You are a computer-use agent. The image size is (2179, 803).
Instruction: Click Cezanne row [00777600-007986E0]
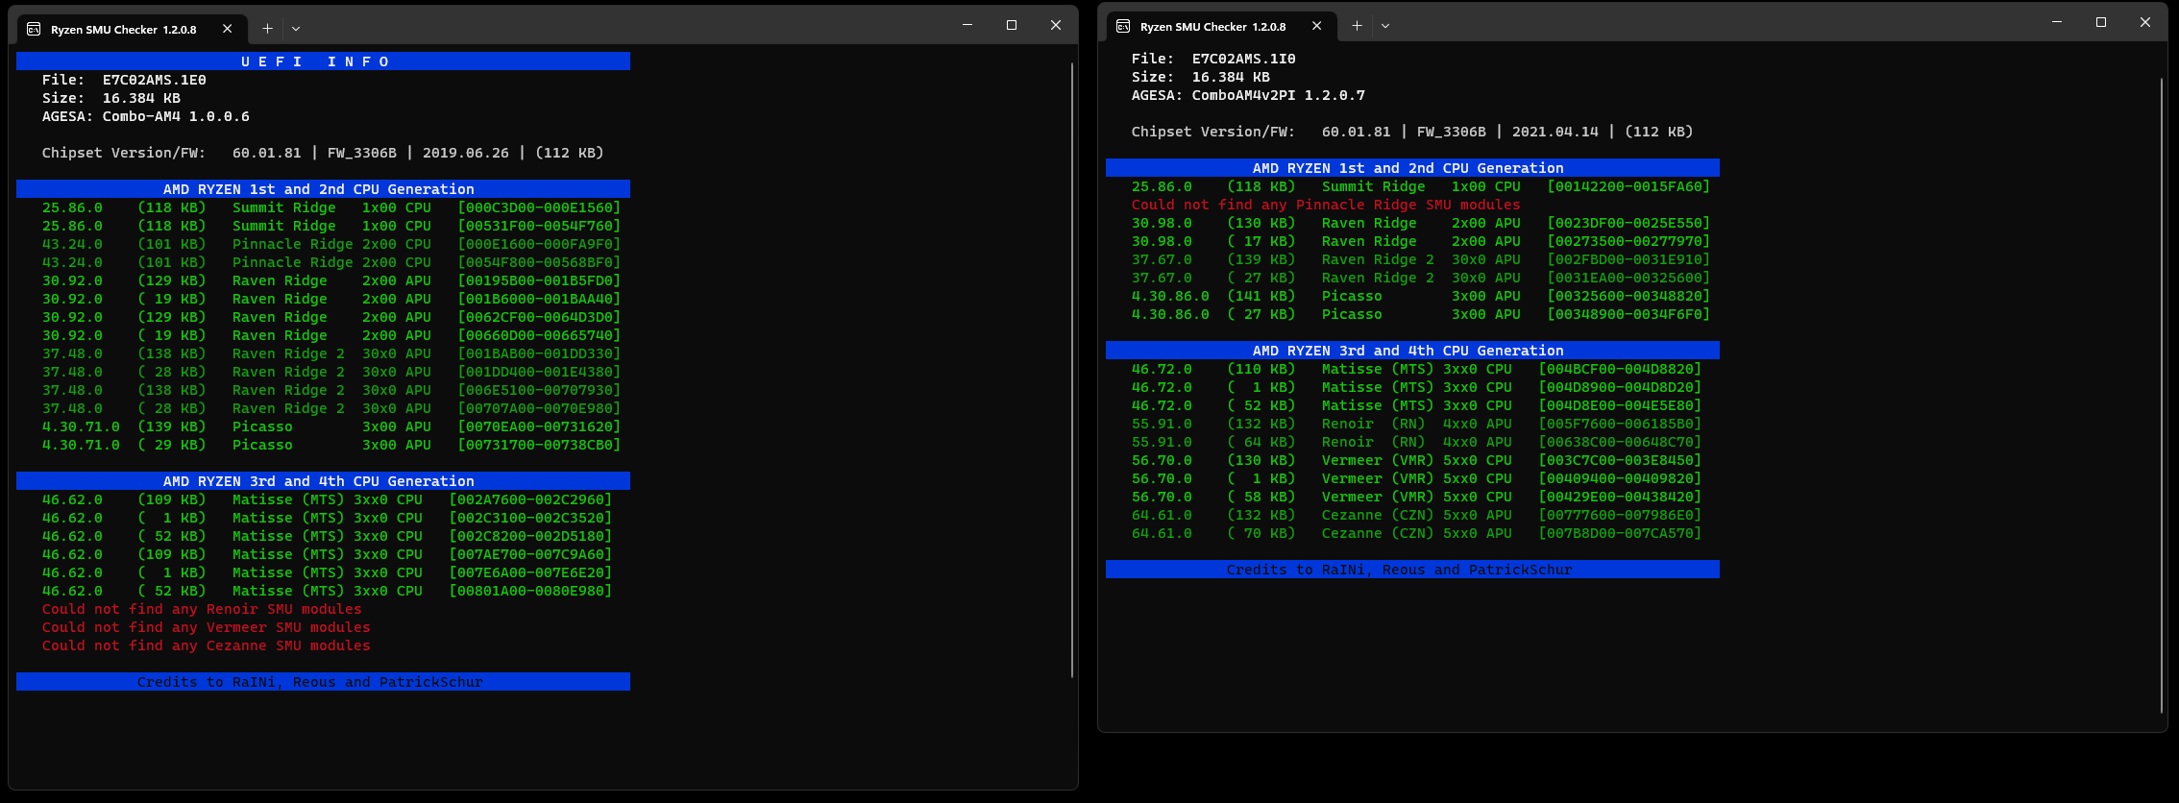pyautogui.click(x=1416, y=515)
